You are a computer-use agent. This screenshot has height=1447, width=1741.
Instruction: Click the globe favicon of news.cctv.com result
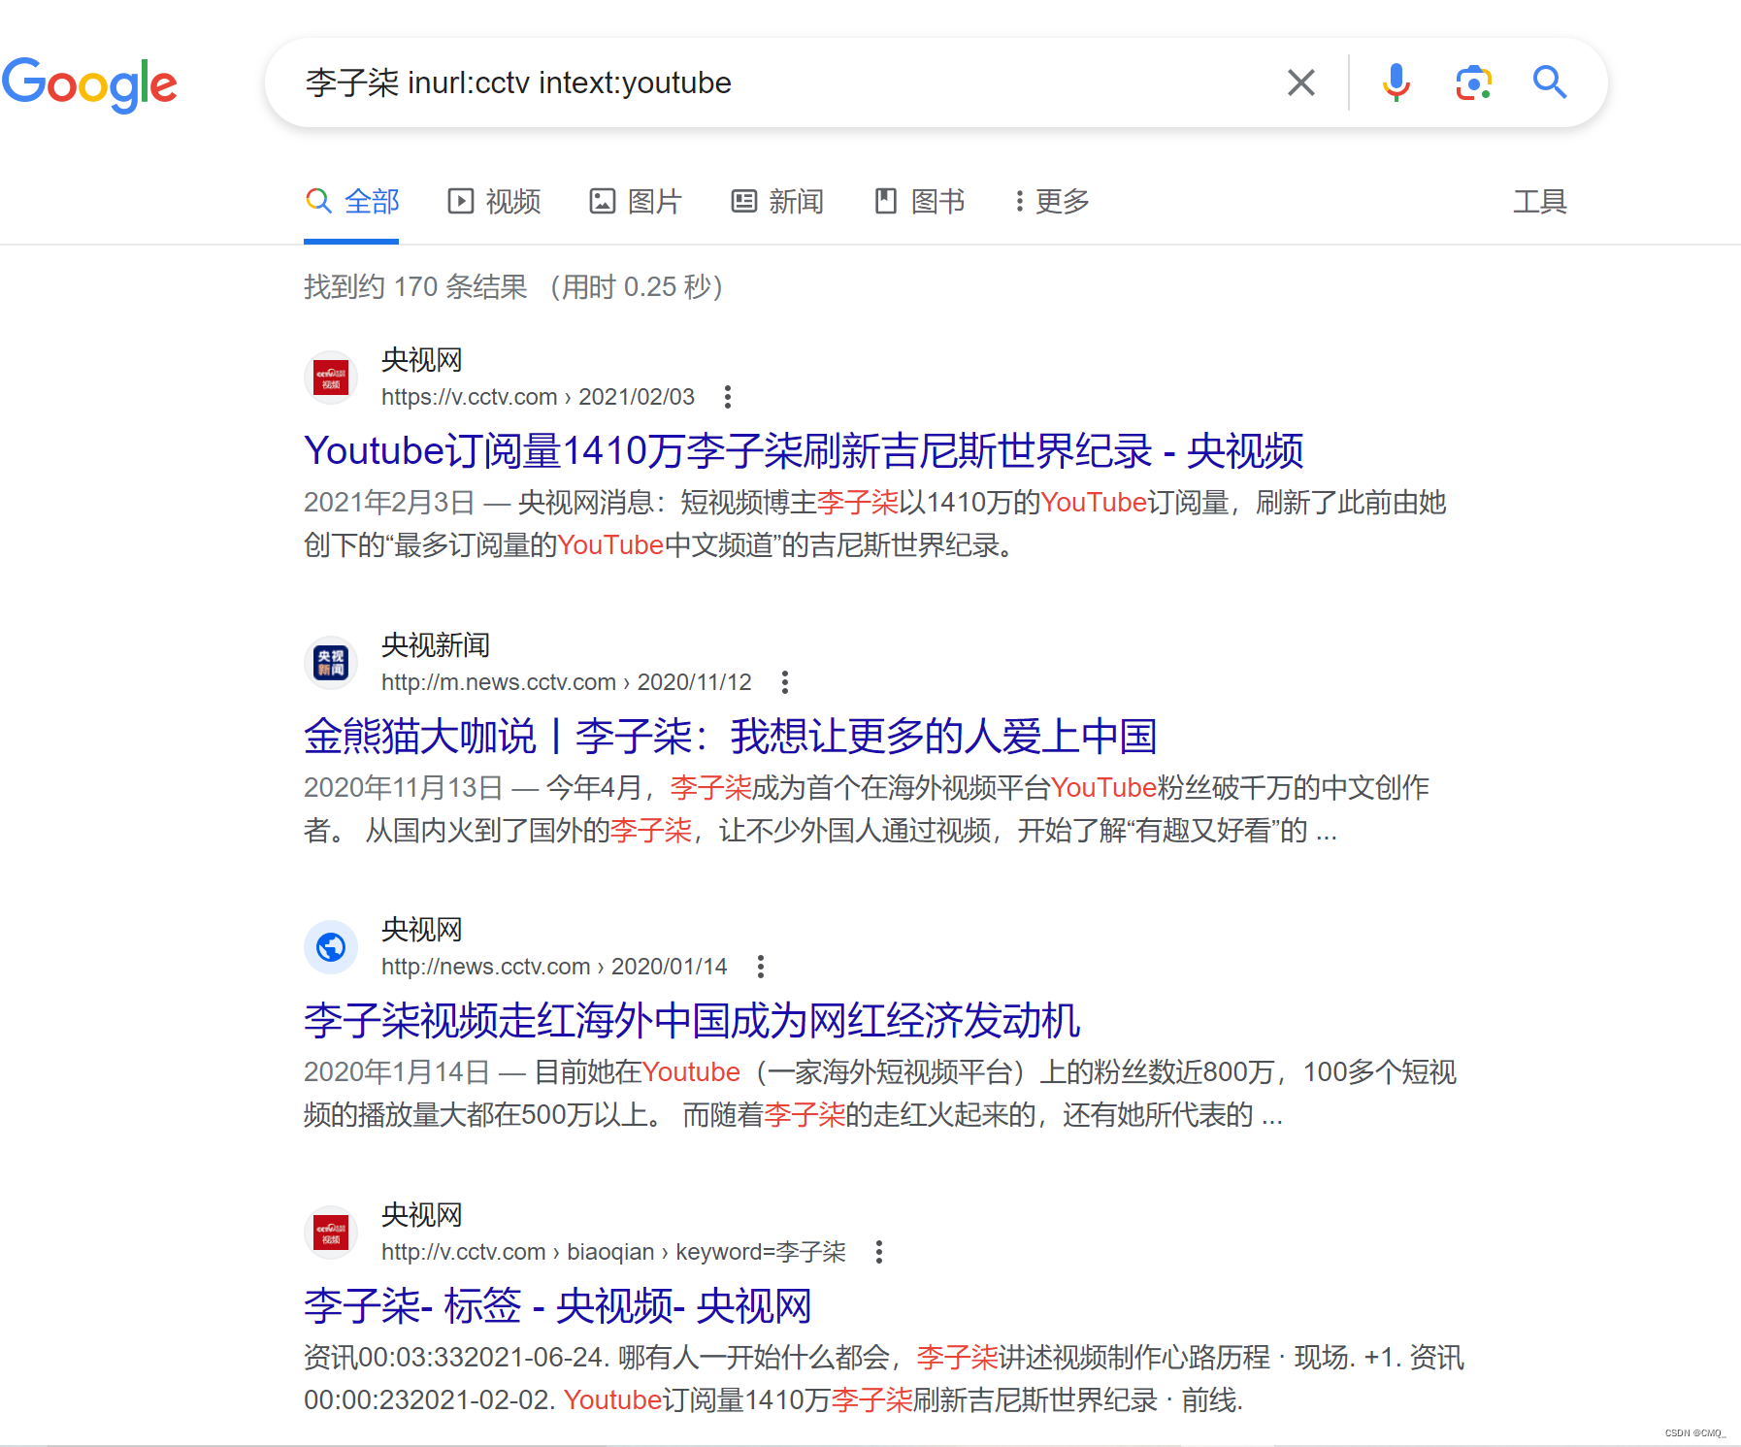(331, 947)
